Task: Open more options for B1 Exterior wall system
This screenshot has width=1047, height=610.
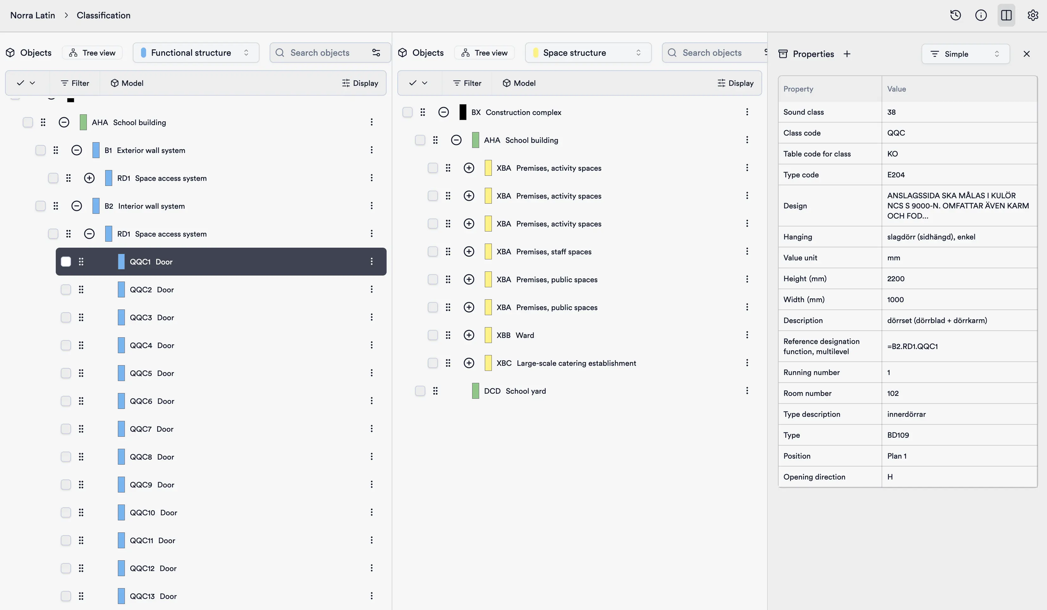Action: pyautogui.click(x=371, y=150)
